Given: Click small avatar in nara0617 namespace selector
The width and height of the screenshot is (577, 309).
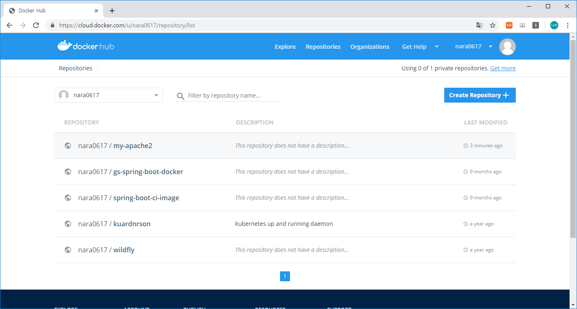Looking at the screenshot, I should point(64,95).
